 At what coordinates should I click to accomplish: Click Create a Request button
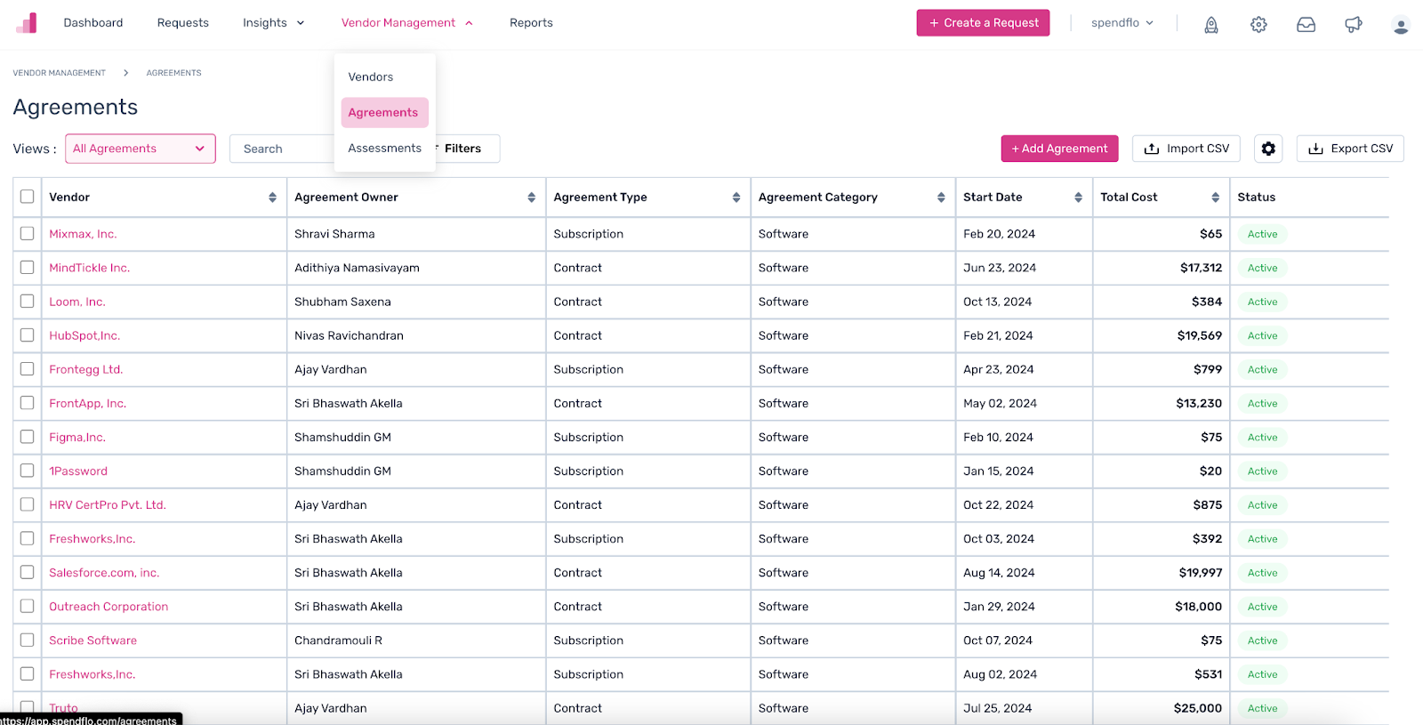[x=983, y=23]
